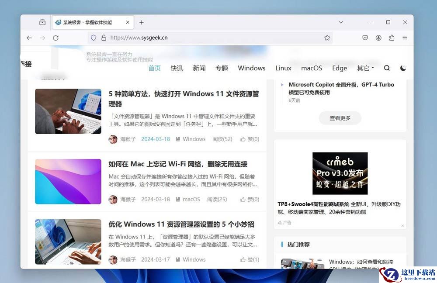This screenshot has width=437, height=283.
Task: Click the Windows category tag beside 2024-03-17
Action: [x=191, y=259]
